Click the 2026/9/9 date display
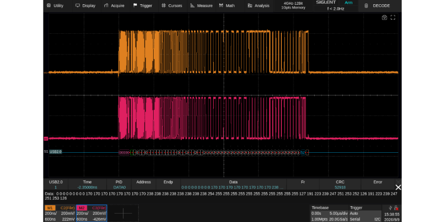The height and width of the screenshot is (222, 445). click(x=392, y=219)
